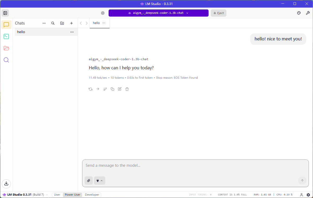Click the message input field

coord(195,165)
